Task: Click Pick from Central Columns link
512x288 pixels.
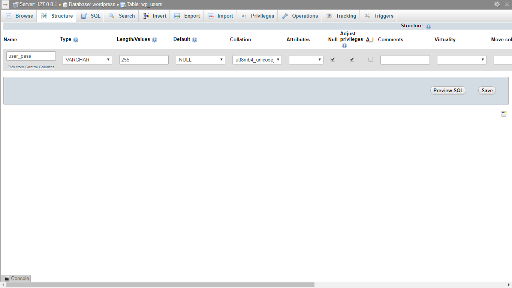Action: 31,67
